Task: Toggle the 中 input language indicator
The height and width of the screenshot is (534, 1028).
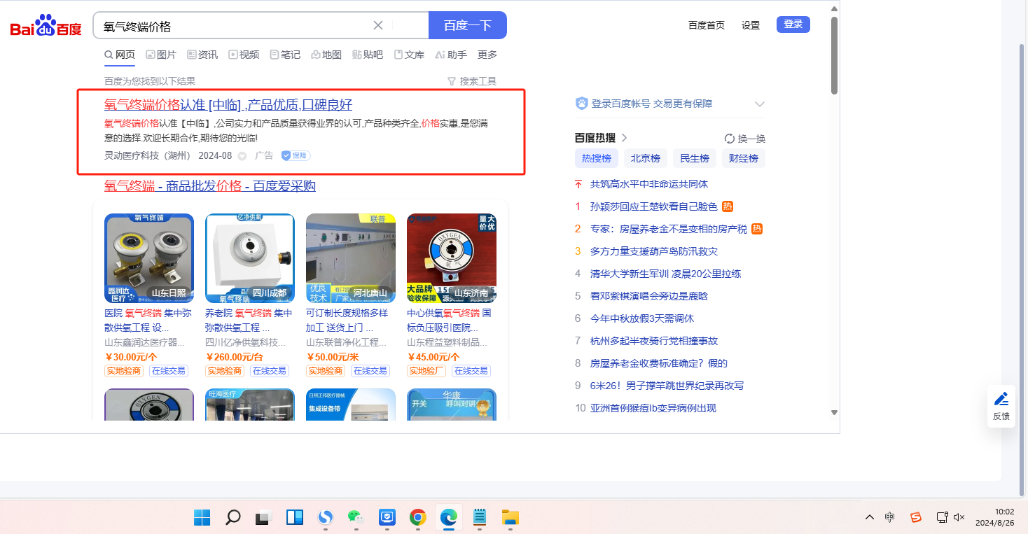Action: (x=889, y=517)
